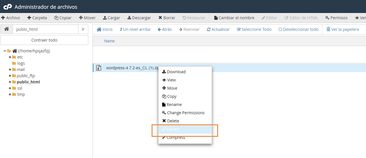Click the zip file icon in list

[x=99, y=68]
